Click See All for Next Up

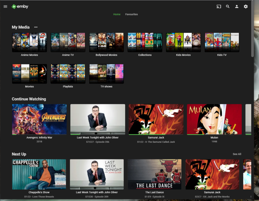pos(237,154)
